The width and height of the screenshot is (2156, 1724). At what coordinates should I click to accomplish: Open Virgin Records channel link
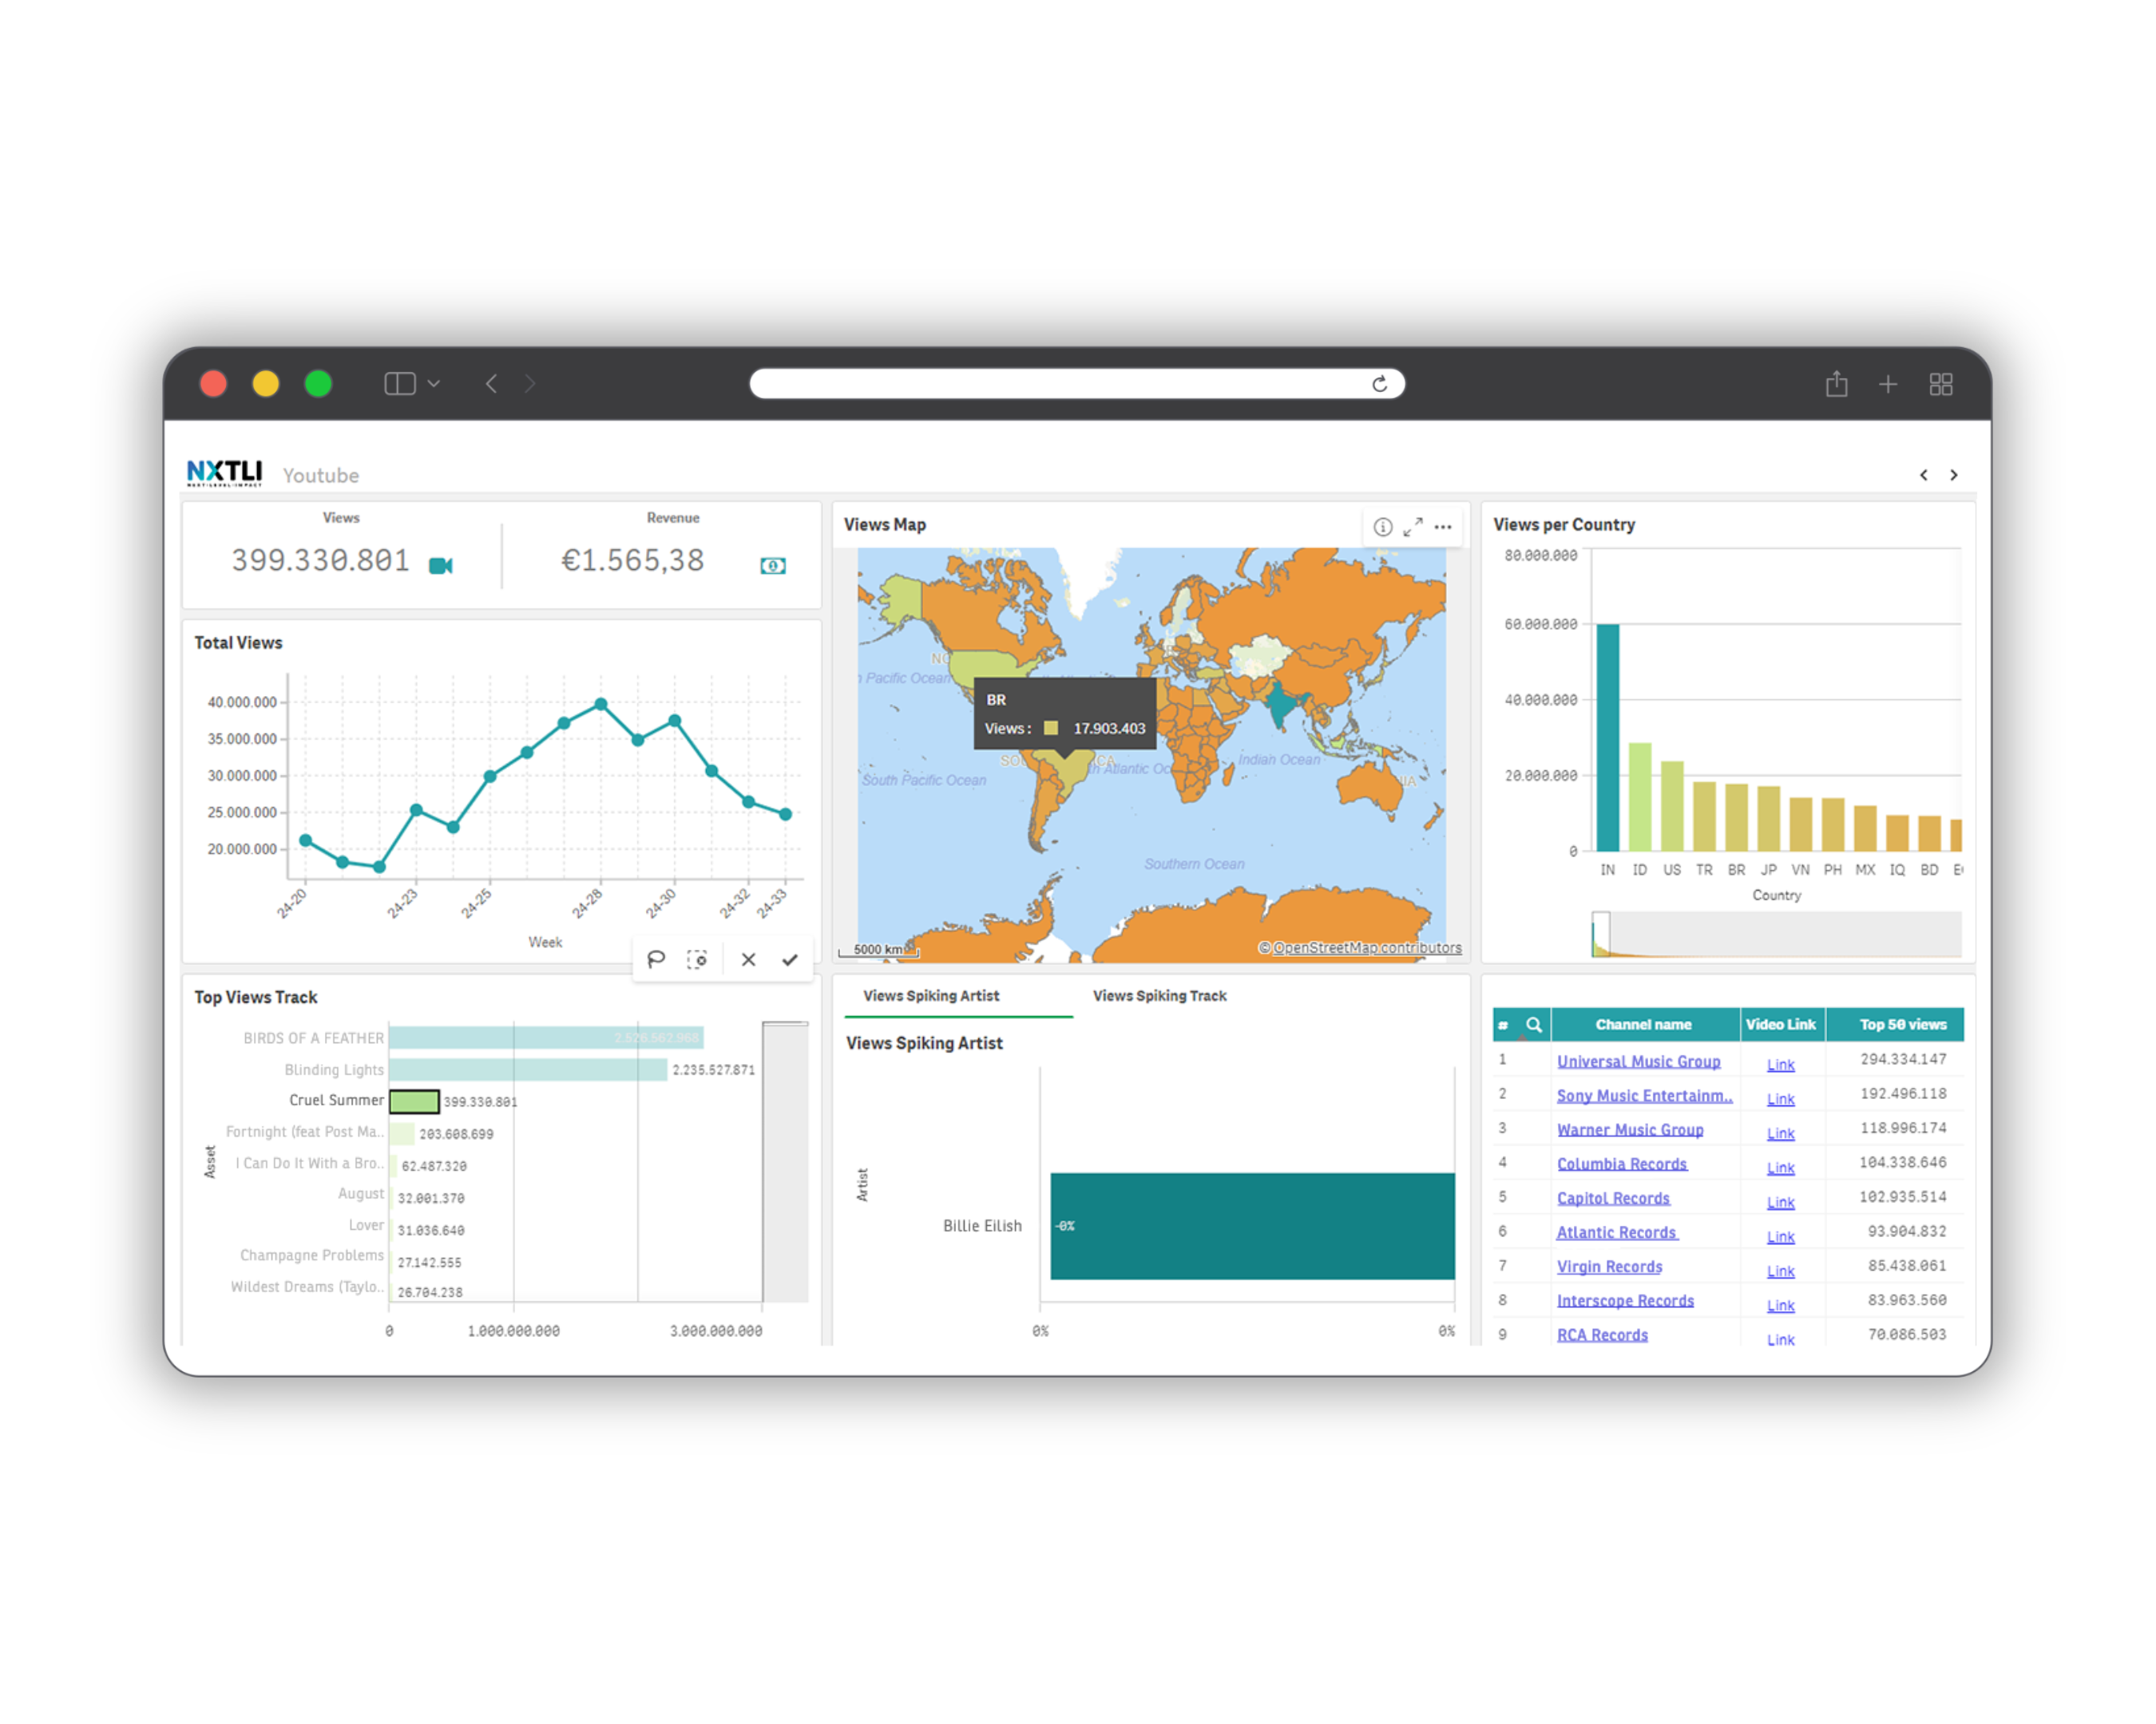[1610, 1267]
